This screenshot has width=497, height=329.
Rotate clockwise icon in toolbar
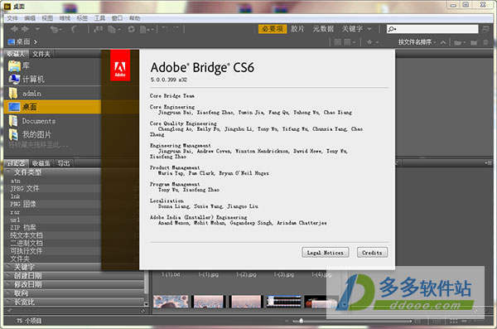[x=176, y=30]
